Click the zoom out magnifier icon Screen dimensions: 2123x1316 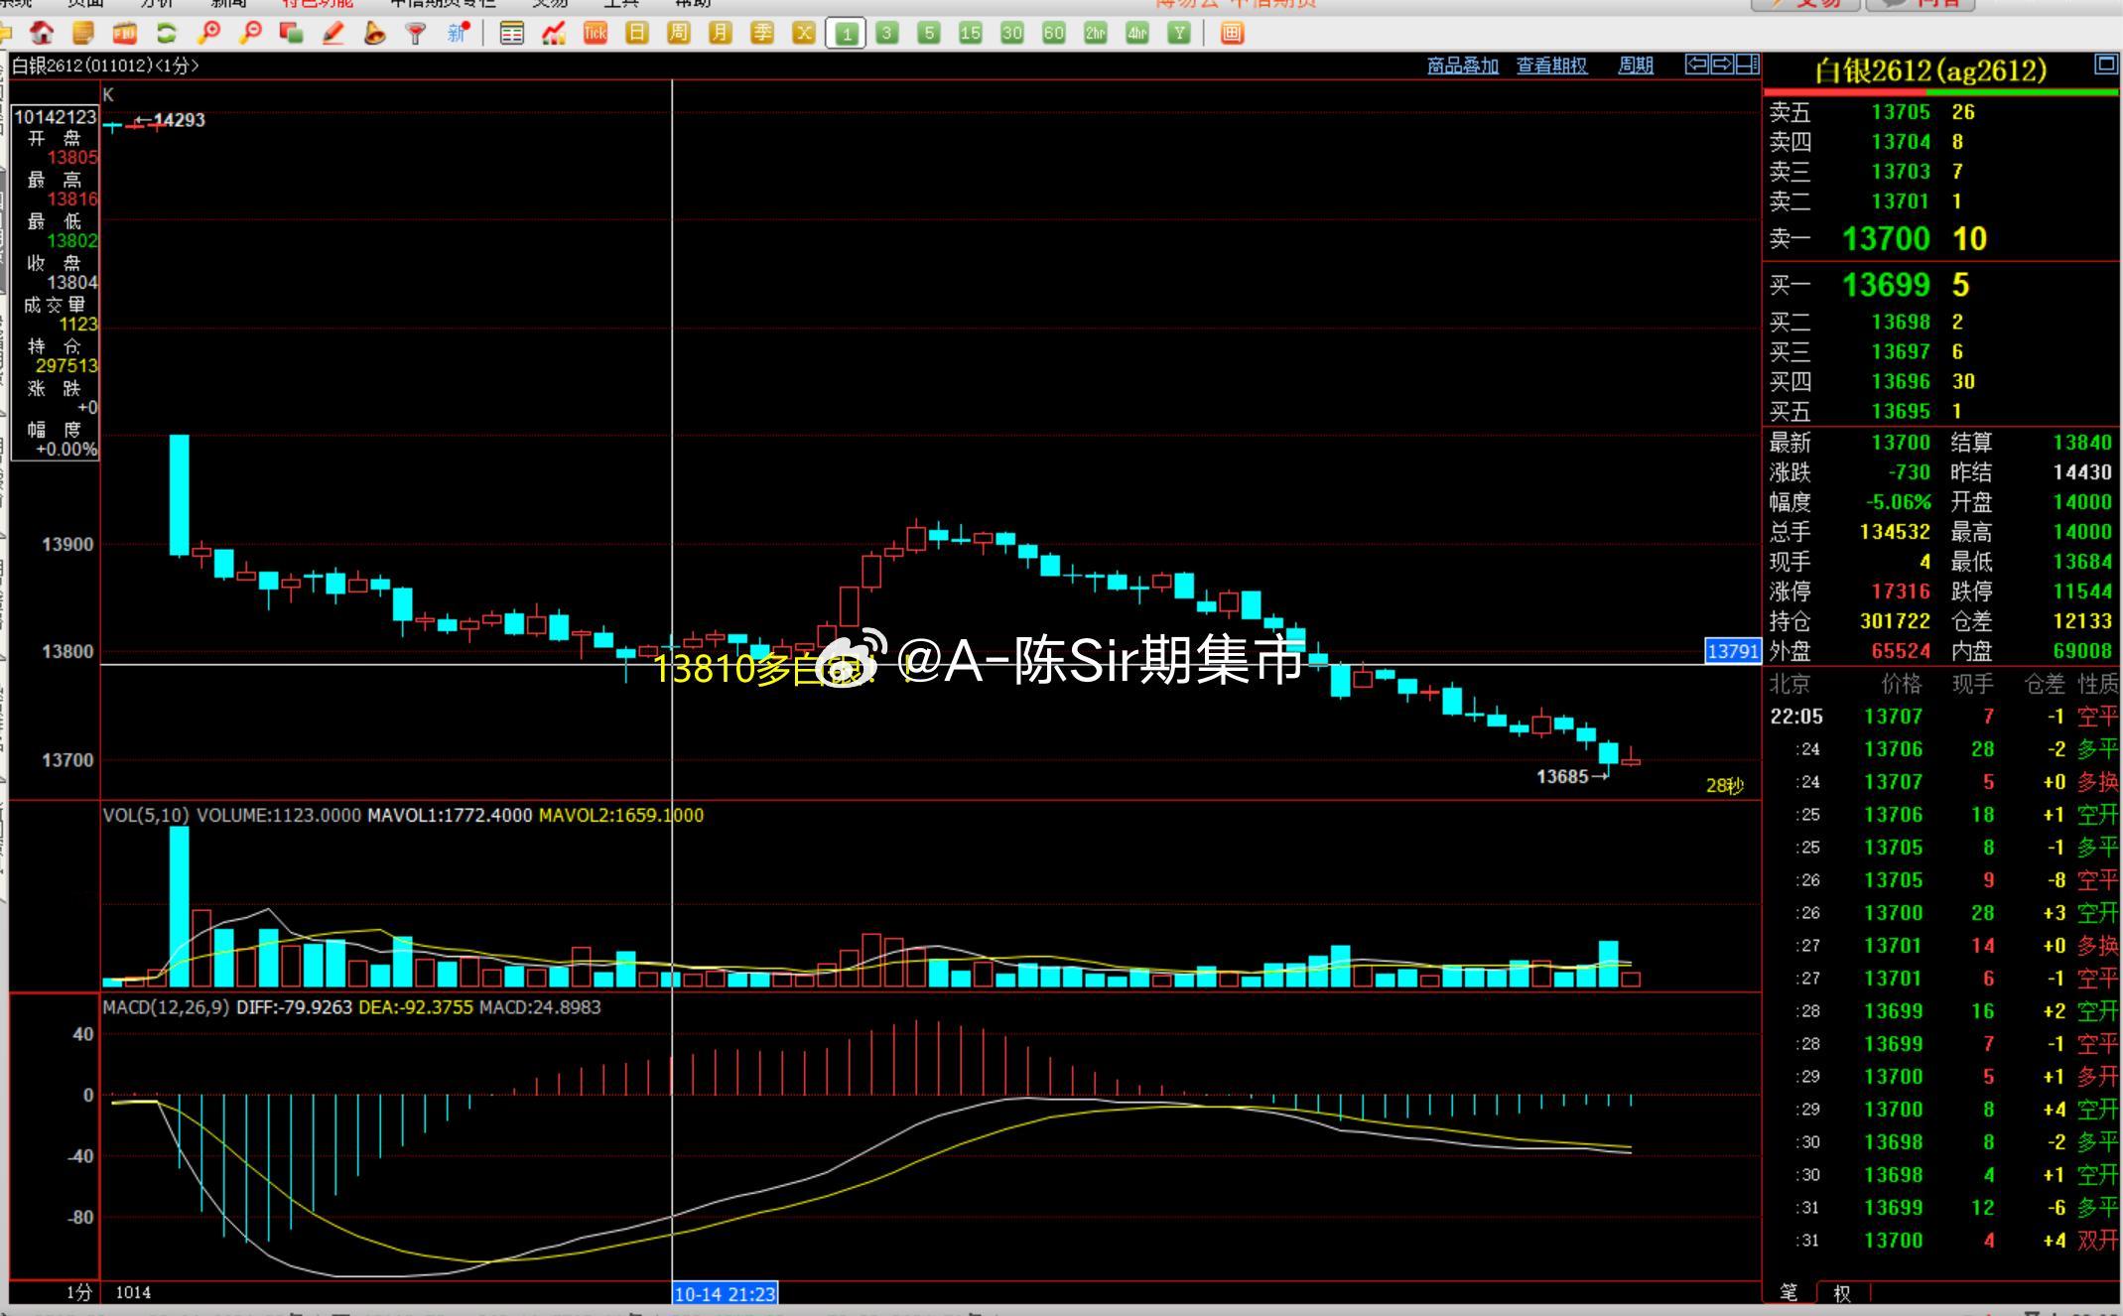click(x=250, y=34)
